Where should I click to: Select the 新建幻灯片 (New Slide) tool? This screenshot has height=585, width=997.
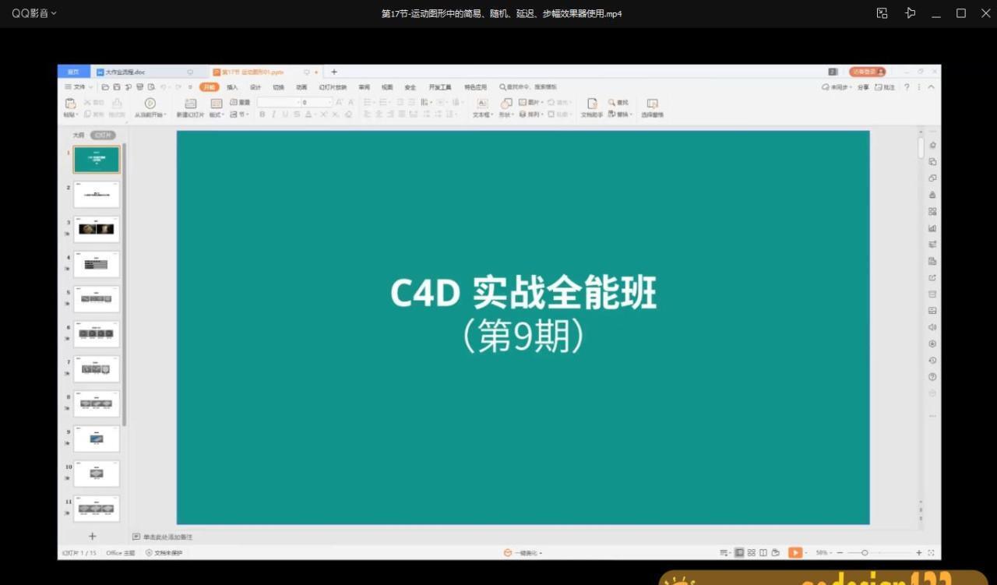click(x=189, y=107)
